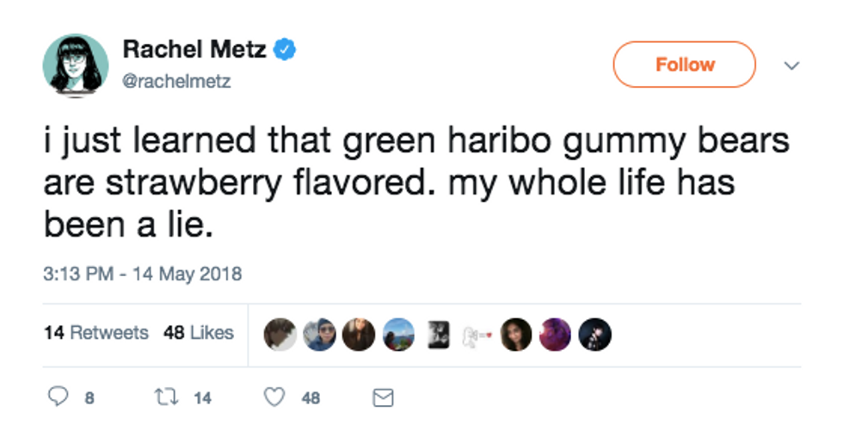Retweet using the retweet arrows icon

(166, 397)
